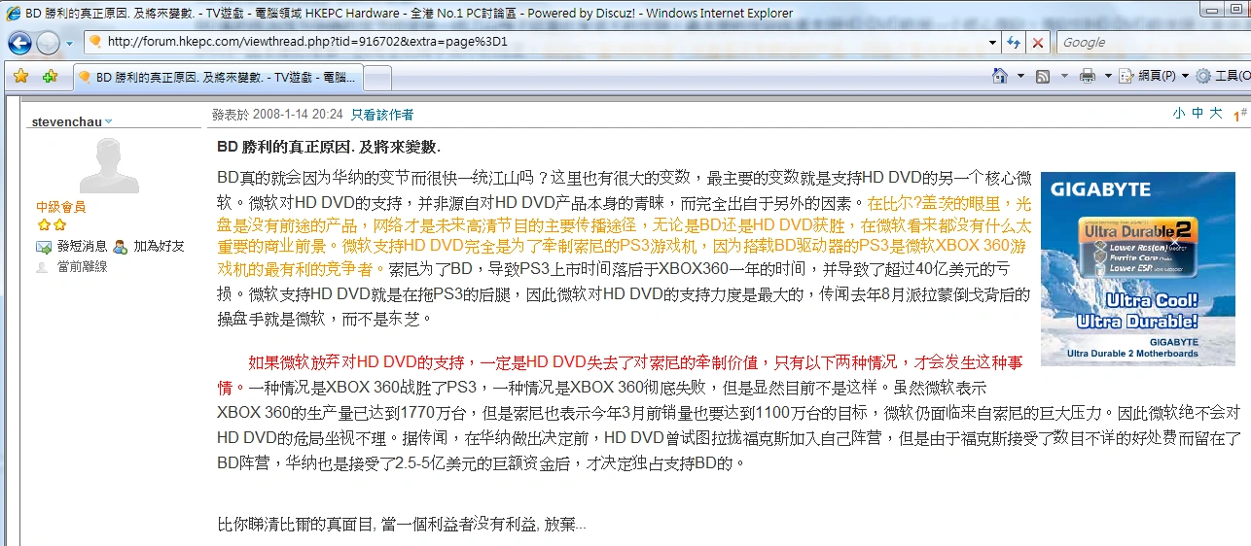Click the Print icon
Image resolution: width=1251 pixels, height=546 pixels.
pyautogui.click(x=1088, y=76)
